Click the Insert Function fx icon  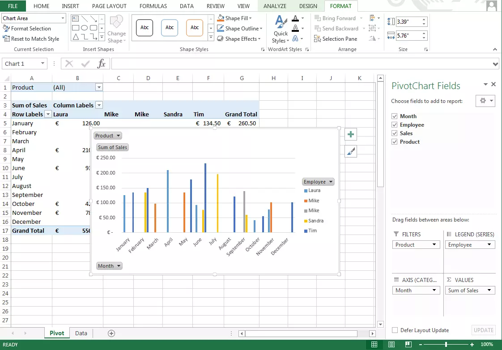pos(102,64)
